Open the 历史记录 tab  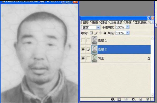pyautogui.click(x=116, y=22)
